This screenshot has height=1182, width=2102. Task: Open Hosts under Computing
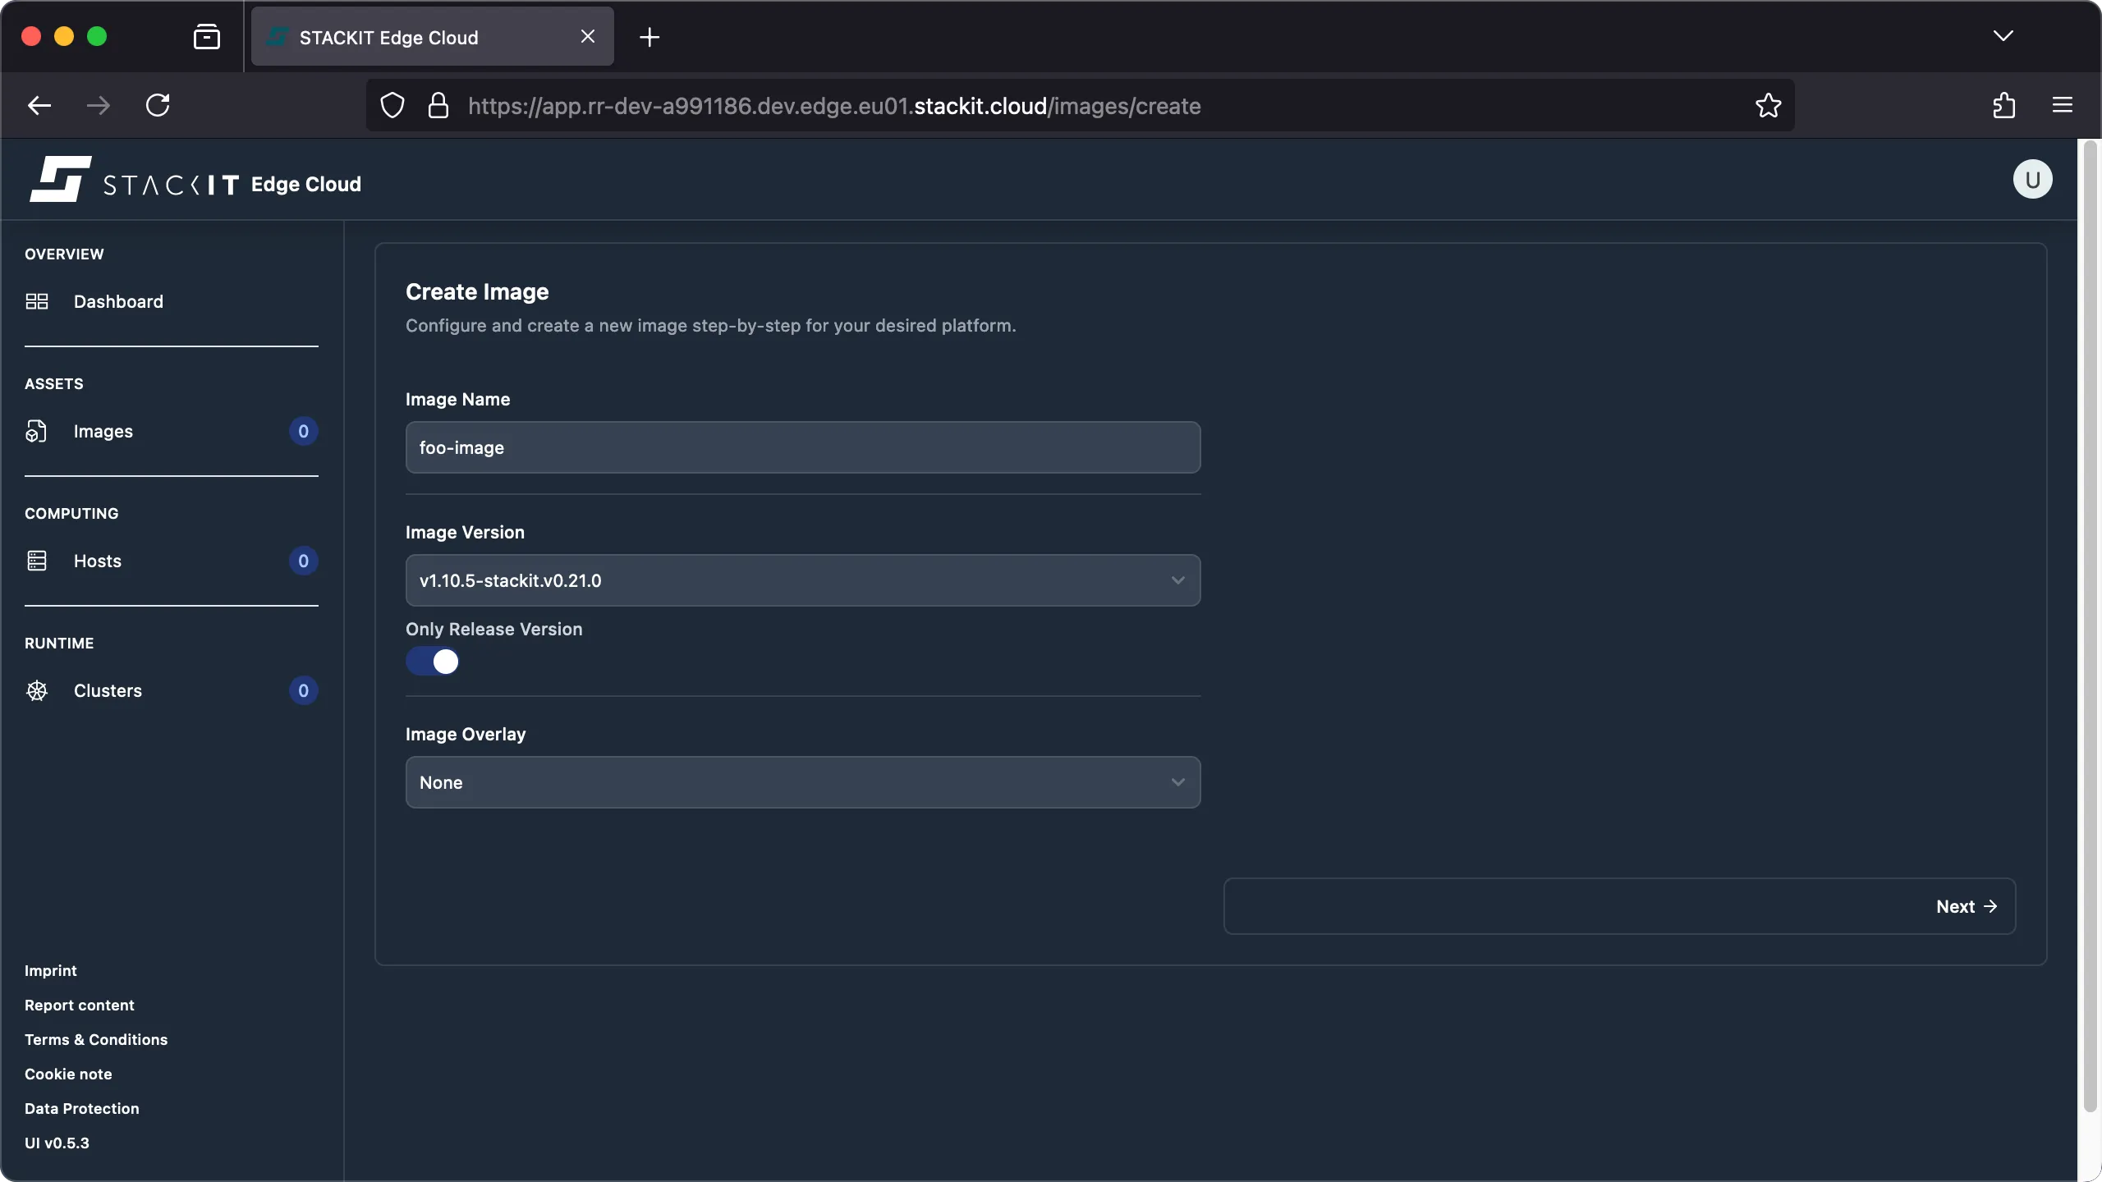96,561
